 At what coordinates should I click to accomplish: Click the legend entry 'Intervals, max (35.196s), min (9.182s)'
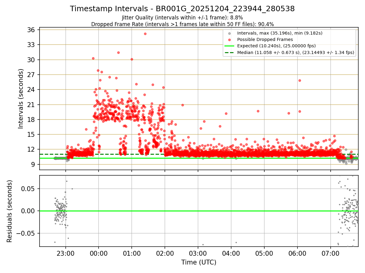[280, 33]
